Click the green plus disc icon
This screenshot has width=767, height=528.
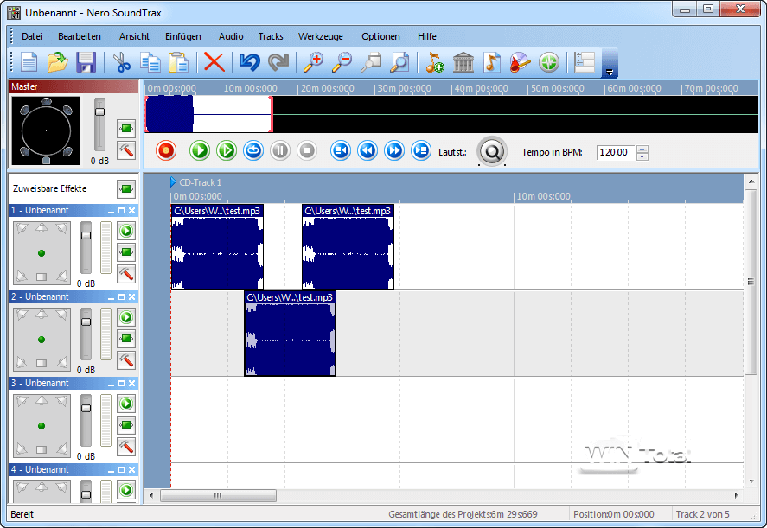(x=549, y=62)
